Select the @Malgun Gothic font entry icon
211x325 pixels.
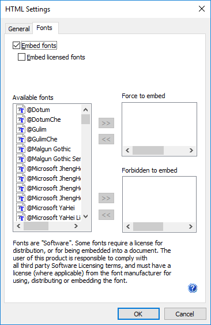(x=21, y=149)
